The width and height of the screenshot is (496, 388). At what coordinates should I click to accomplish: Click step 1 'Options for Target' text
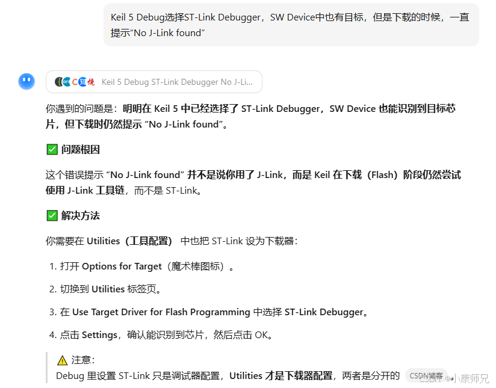point(122,266)
